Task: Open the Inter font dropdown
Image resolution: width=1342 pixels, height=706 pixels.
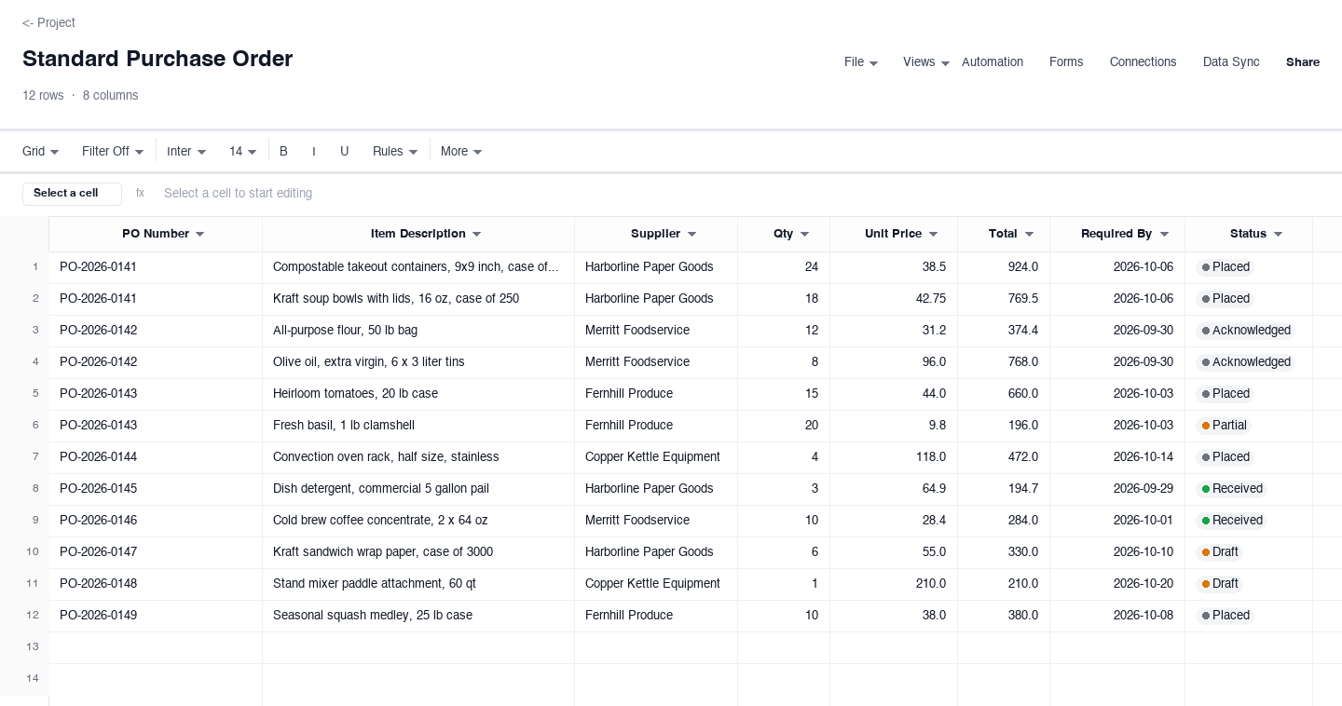Action: tap(186, 152)
